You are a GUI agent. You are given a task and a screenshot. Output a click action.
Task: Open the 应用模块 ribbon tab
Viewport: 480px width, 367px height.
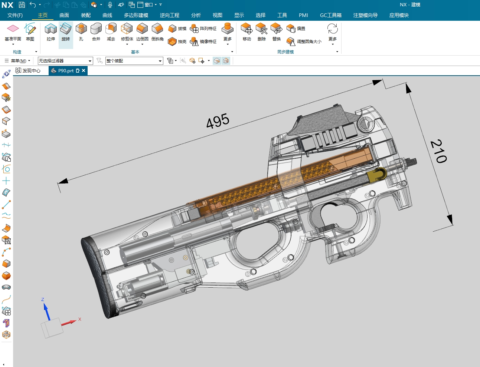[x=399, y=15]
